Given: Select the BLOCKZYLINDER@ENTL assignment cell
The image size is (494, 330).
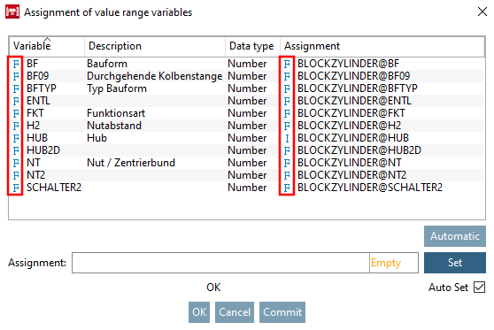Looking at the screenshot, I should (354, 101).
